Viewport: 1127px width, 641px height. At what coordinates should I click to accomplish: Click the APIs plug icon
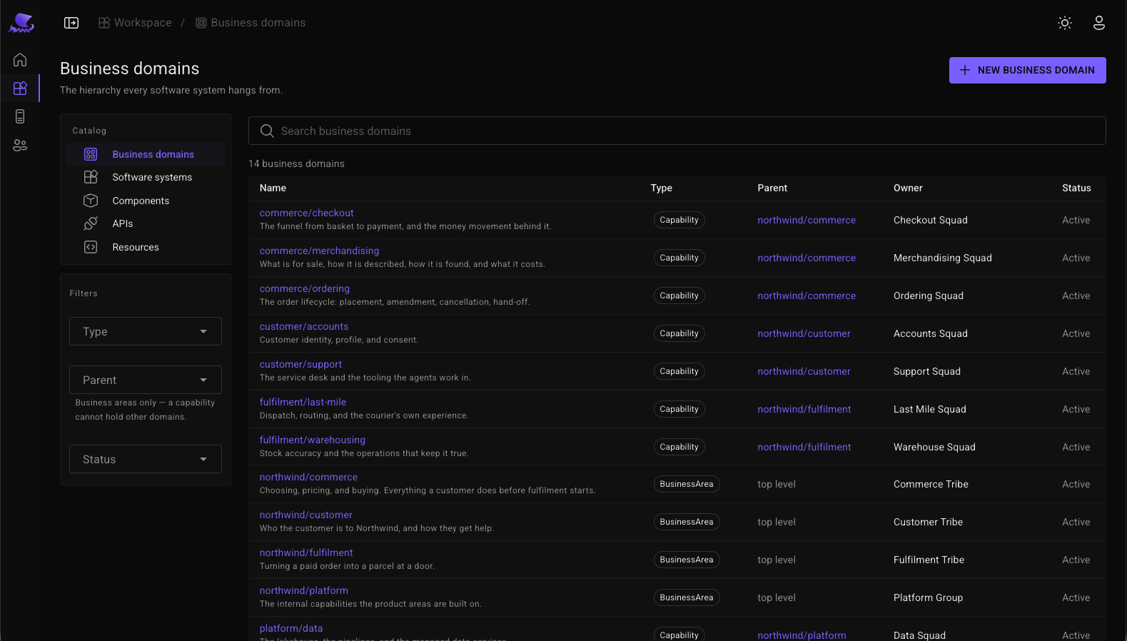coord(91,223)
